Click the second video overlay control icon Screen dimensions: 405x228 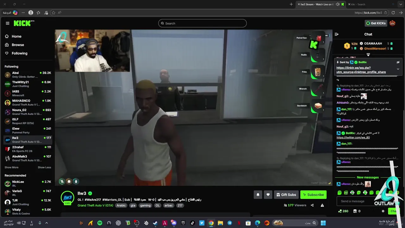[69, 181]
